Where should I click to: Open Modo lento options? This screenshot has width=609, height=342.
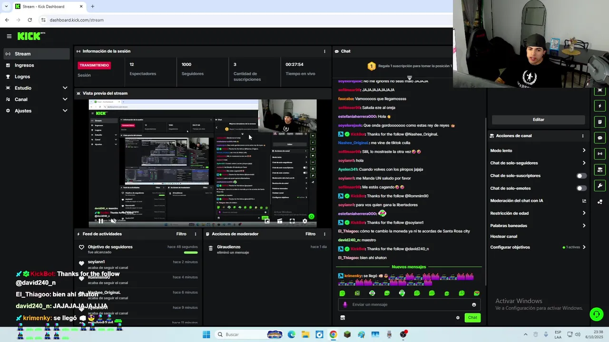(584, 151)
